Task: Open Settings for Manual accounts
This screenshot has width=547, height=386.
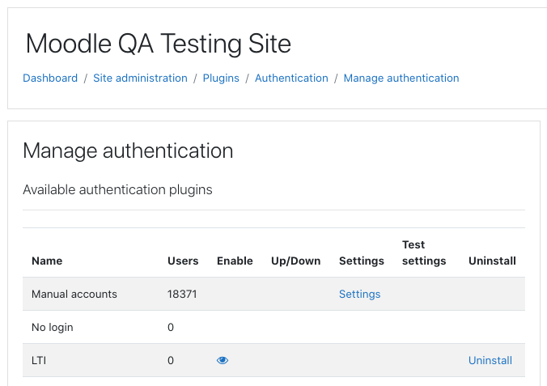Action: (359, 295)
